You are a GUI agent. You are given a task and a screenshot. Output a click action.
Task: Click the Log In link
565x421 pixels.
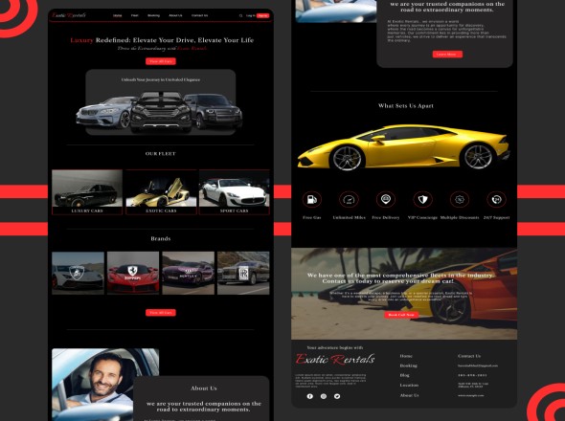click(251, 15)
